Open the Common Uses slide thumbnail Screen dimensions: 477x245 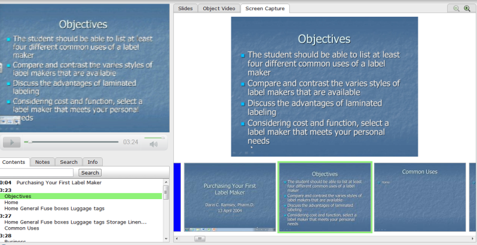[x=420, y=197]
